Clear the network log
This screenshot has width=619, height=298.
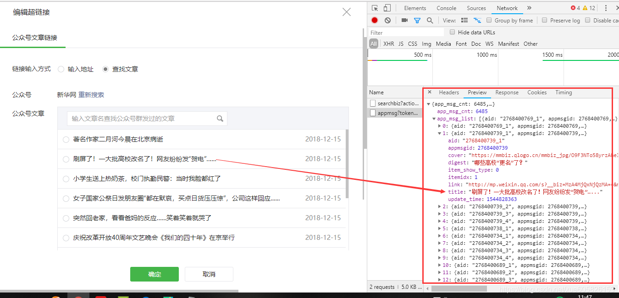(x=387, y=20)
